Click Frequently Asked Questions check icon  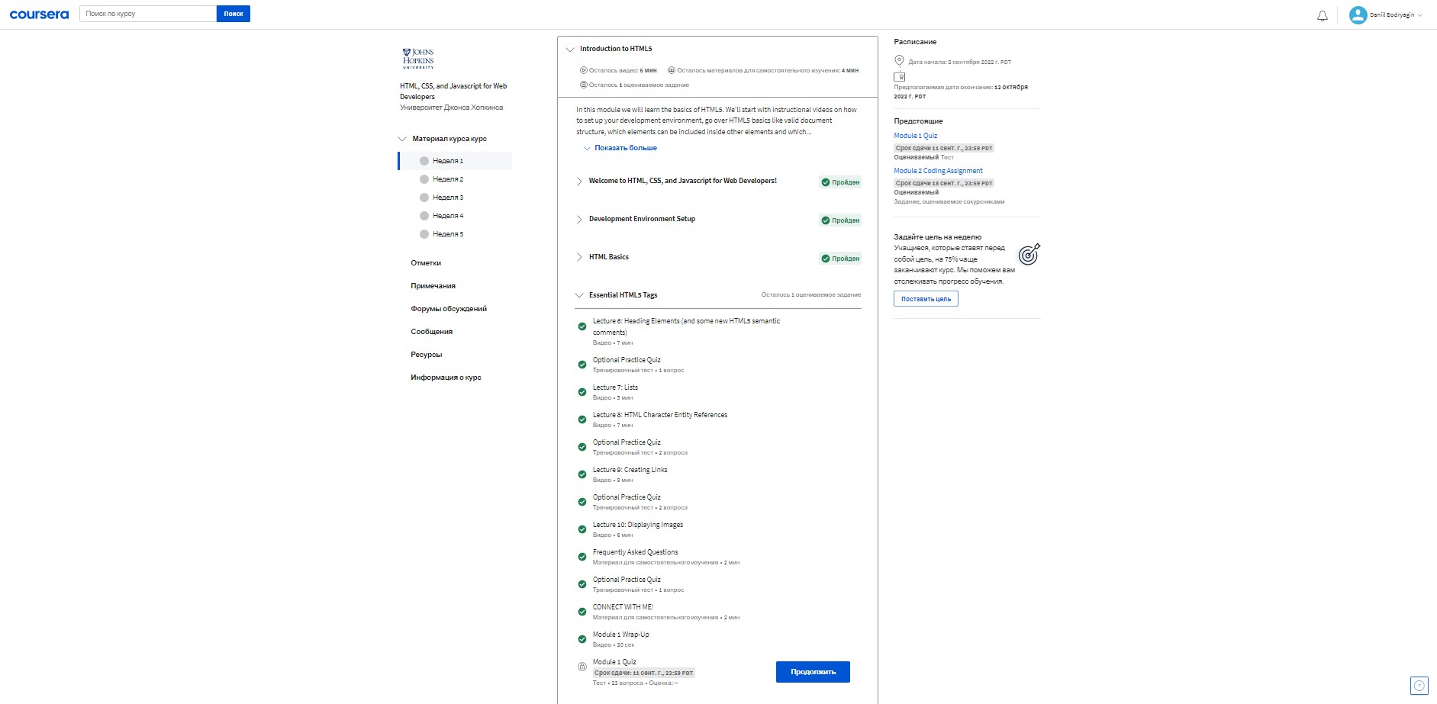582,557
